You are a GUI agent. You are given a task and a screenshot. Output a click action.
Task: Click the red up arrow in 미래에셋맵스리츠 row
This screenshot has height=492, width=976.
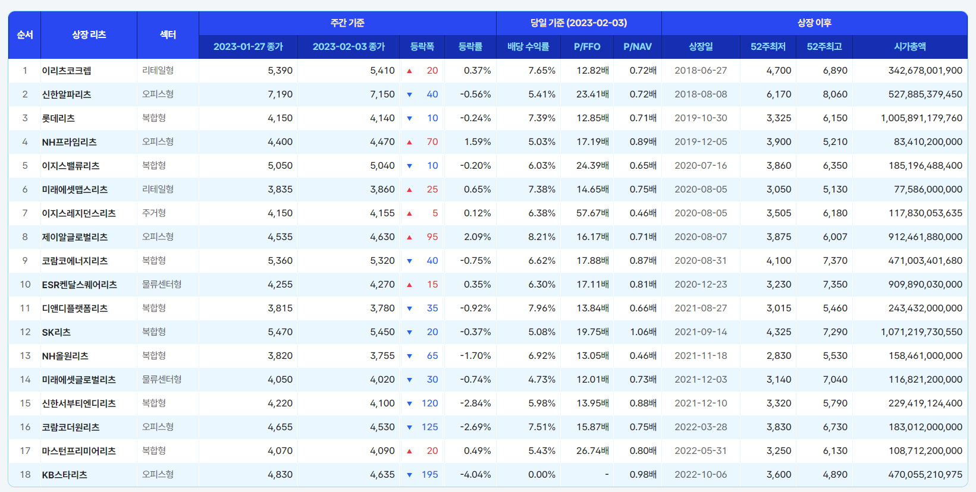(409, 190)
